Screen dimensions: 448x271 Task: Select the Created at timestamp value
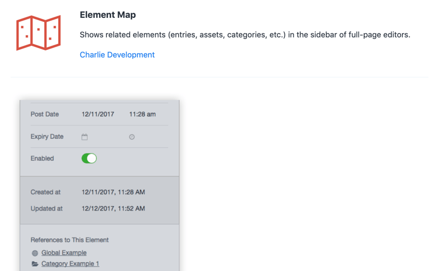[113, 192]
